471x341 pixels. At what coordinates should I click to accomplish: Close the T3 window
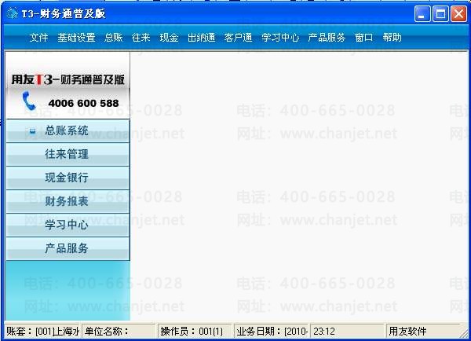click(x=458, y=14)
